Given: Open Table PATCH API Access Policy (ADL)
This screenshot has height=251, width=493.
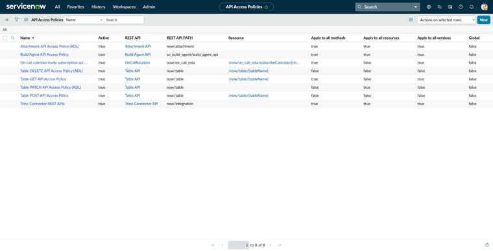Looking at the screenshot, I should tap(51, 87).
